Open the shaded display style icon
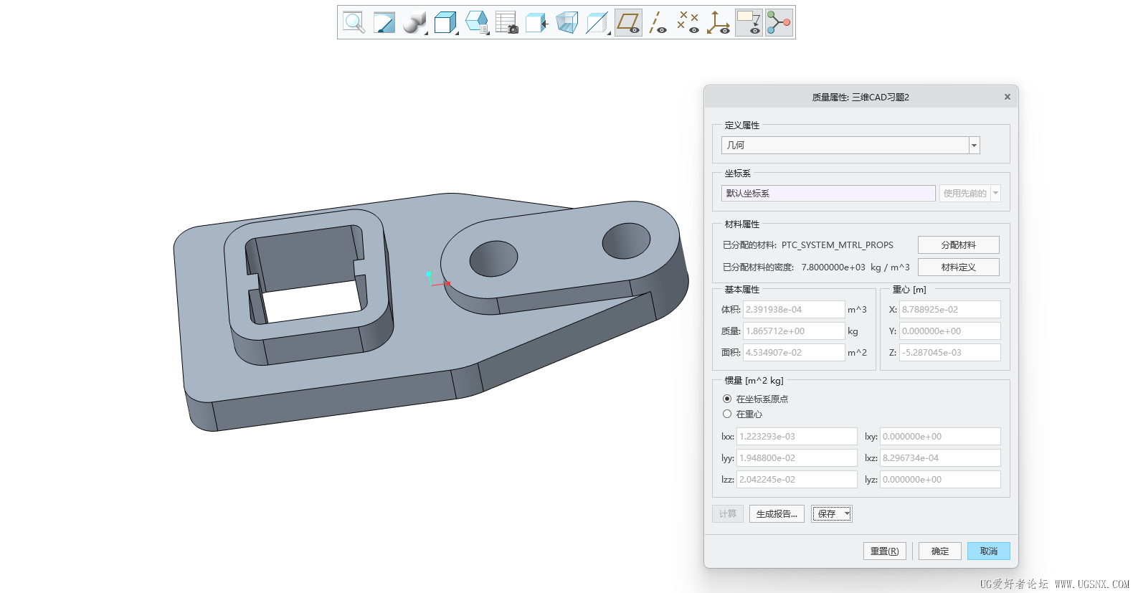Viewport: 1133px width, 593px height. coord(414,22)
